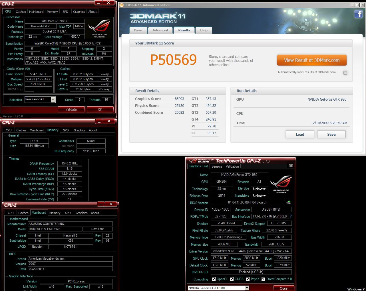The height and width of the screenshot is (291, 366).
Task: Click the GPU Clock value 1719 MHz
Action: click(x=219, y=258)
